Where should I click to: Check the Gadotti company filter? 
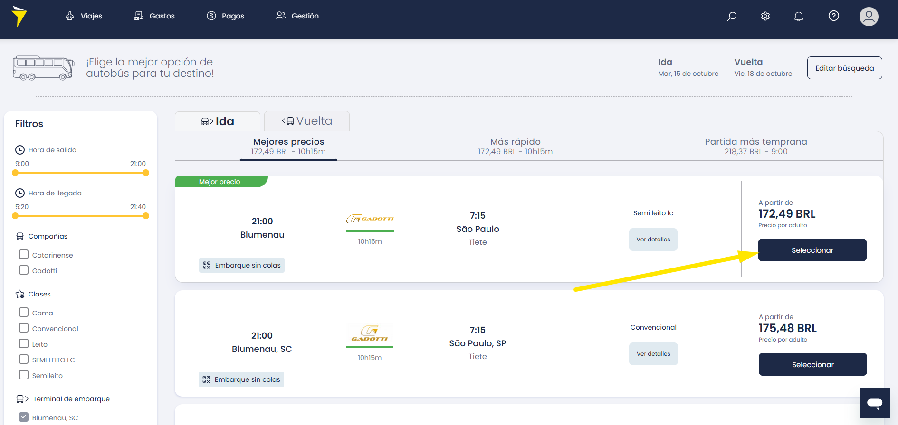click(x=24, y=270)
